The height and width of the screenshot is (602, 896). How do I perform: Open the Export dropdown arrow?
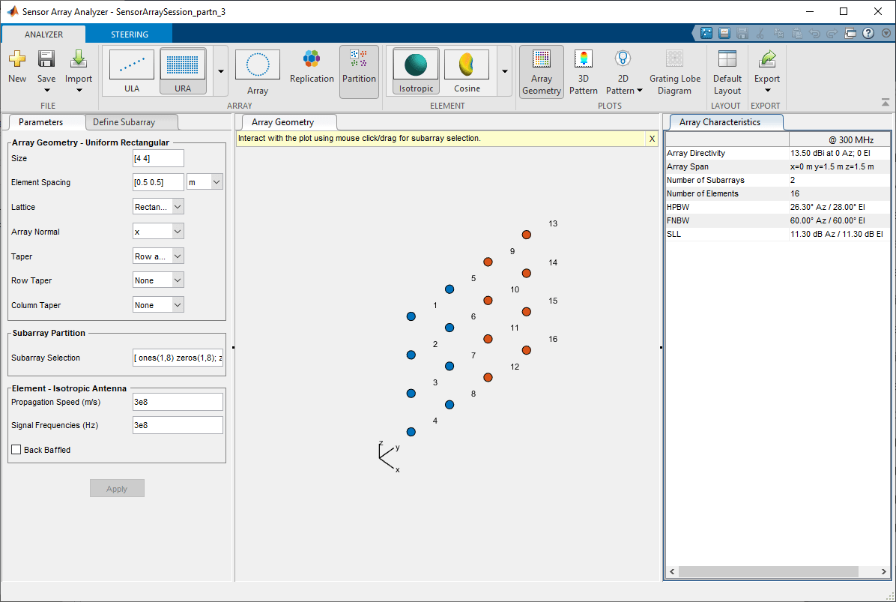click(767, 90)
